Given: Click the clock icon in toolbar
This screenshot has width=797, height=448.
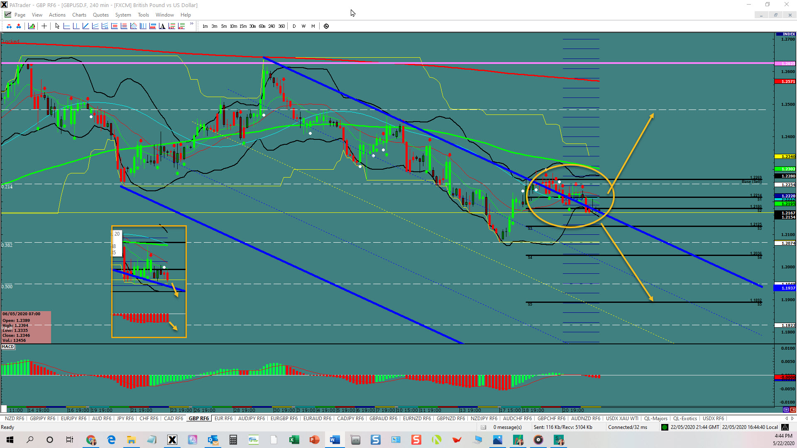Looking at the screenshot, I should tap(326, 26).
